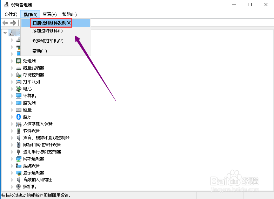Expand the 照相机 category
The width and height of the screenshot is (274, 199).
[12, 187]
